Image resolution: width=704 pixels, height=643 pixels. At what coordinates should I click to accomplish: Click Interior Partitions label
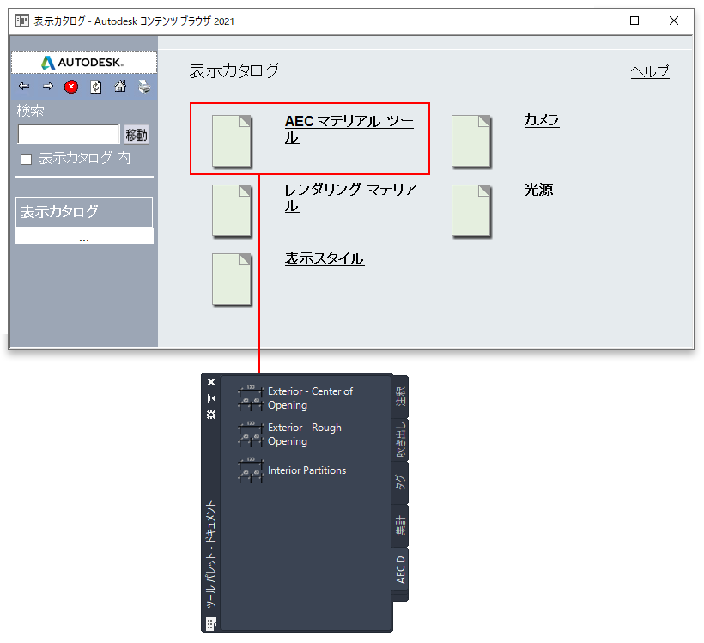tap(306, 470)
